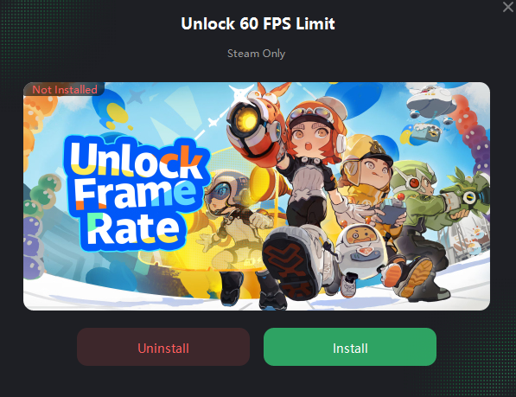Click the word Frame in banner logo
The width and height of the screenshot is (516, 397).
(135, 195)
